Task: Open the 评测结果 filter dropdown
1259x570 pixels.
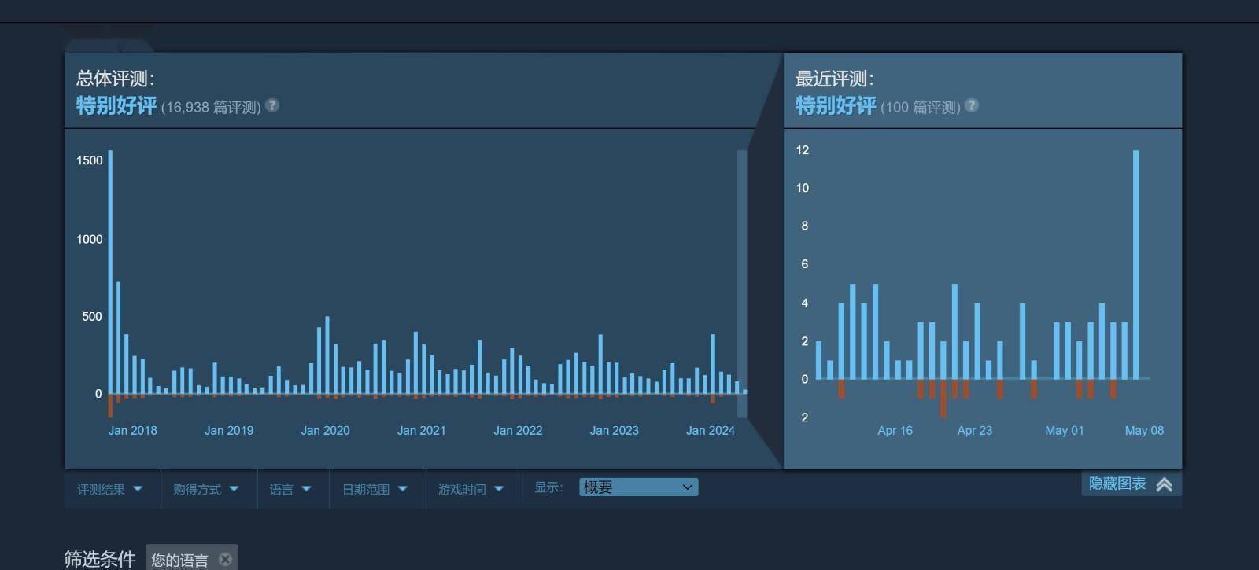Action: pyautogui.click(x=110, y=489)
